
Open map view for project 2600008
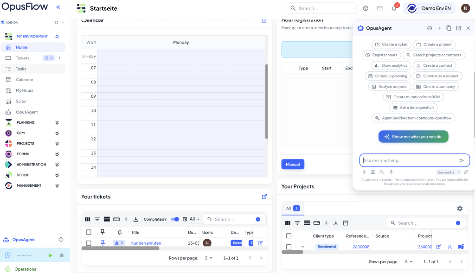pyautogui.click(x=461, y=247)
